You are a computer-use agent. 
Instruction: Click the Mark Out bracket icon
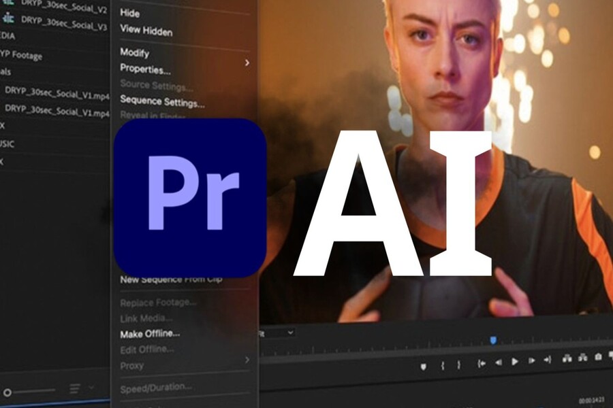(x=458, y=365)
